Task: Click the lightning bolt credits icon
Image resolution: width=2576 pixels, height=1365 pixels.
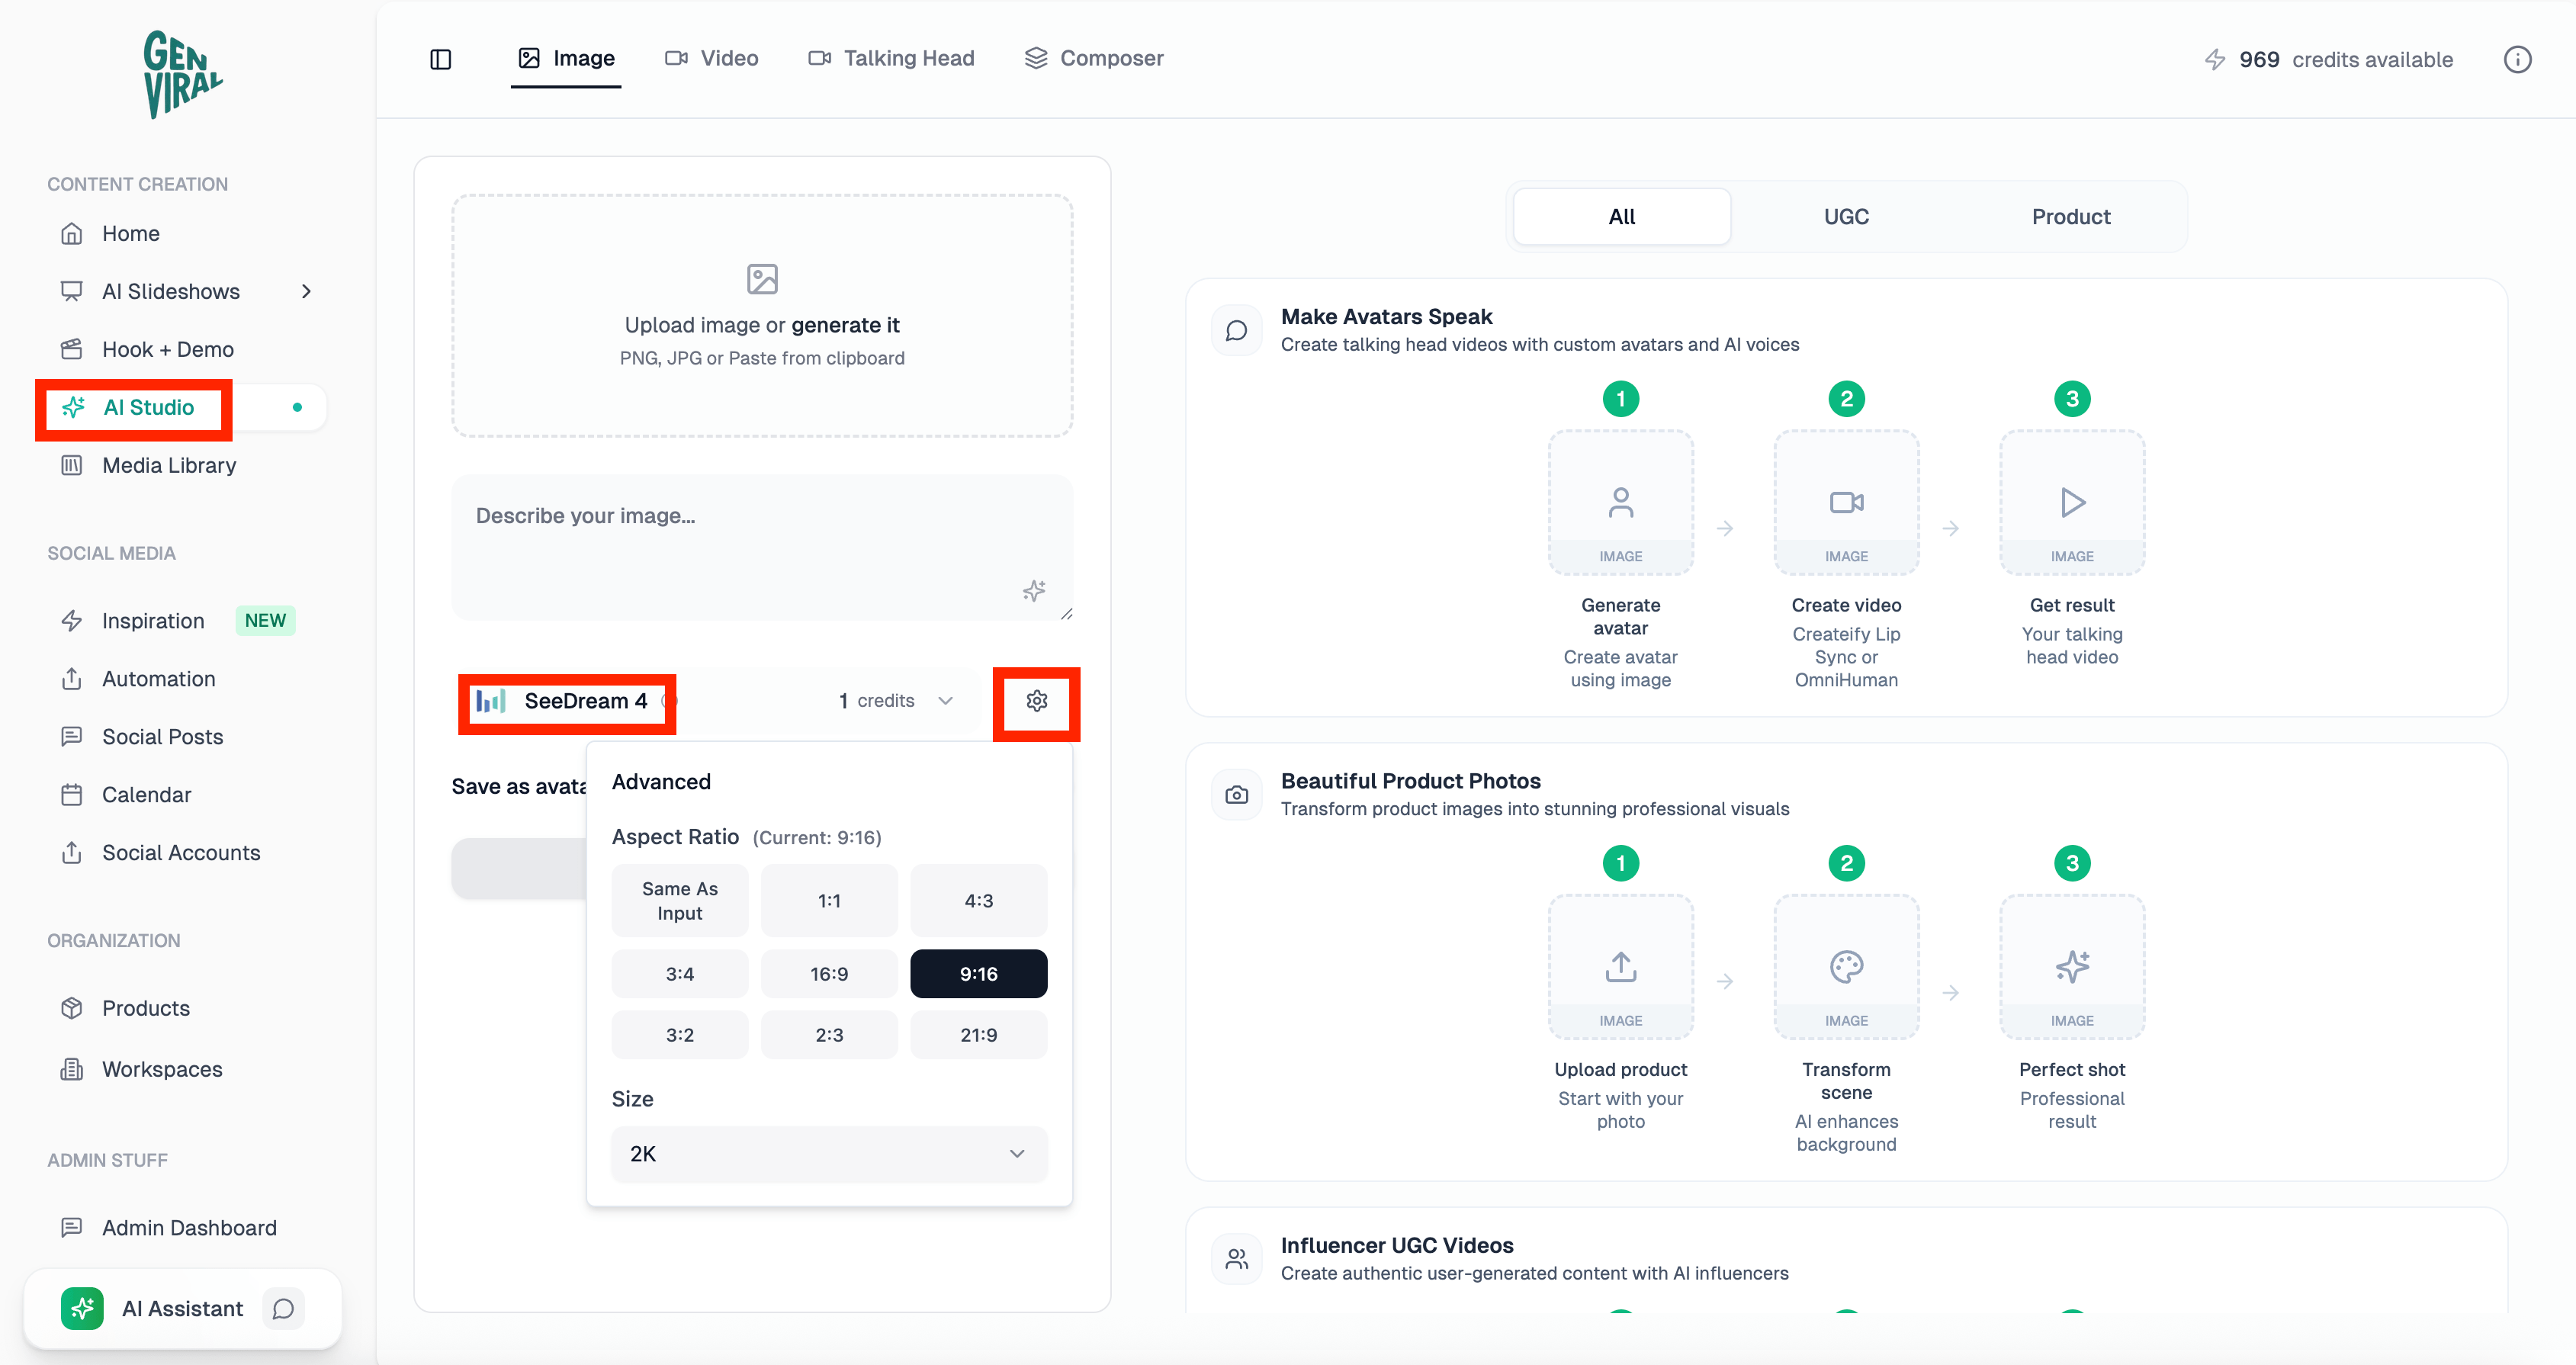Action: (2215, 60)
